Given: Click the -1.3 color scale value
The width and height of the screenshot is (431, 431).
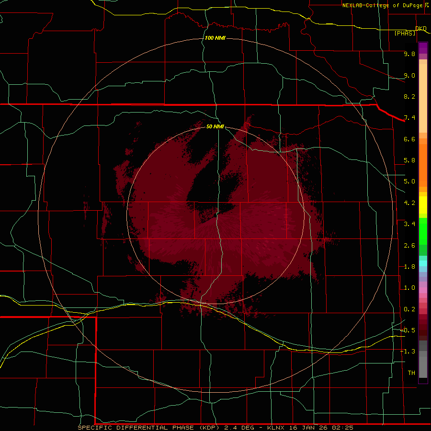Looking at the screenshot, I should pos(408,352).
